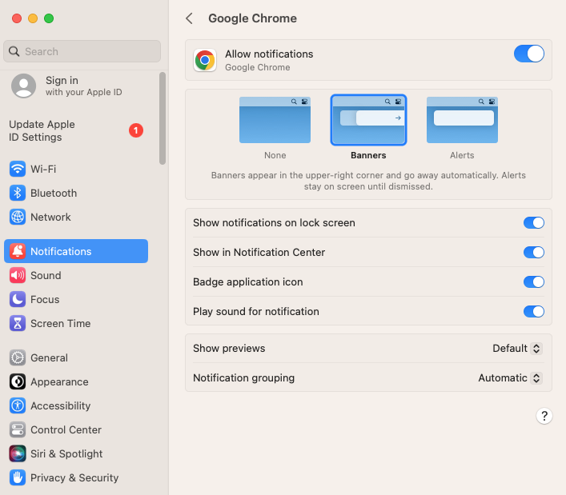566x495 pixels.
Task: Click the Network globe icon
Action: [x=18, y=217]
